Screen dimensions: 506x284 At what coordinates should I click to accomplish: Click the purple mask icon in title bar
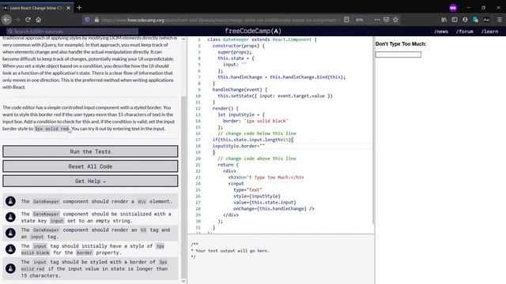coord(453,8)
